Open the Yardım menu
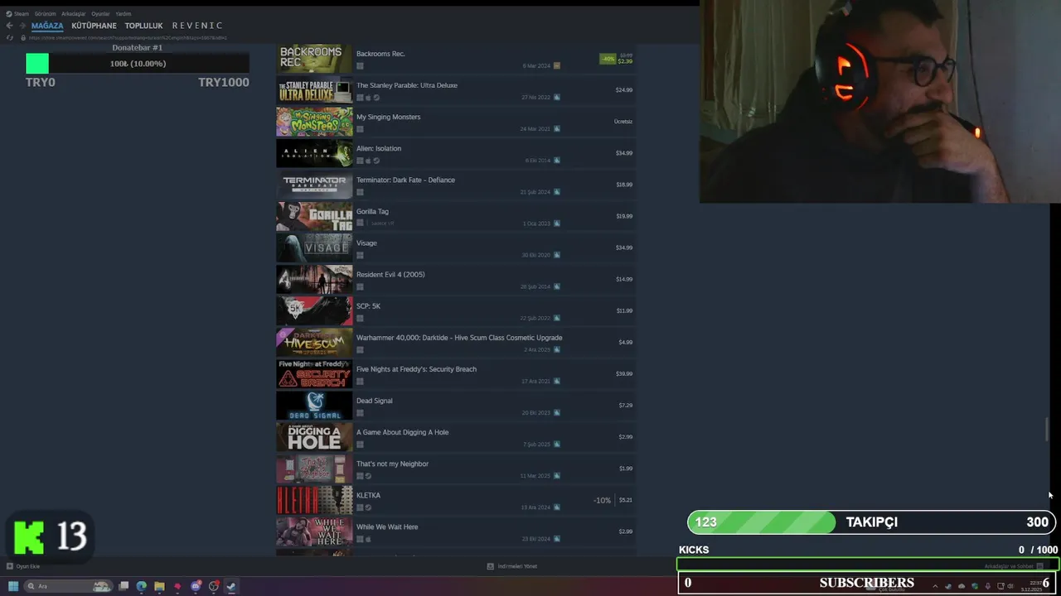The image size is (1061, 596). [123, 13]
